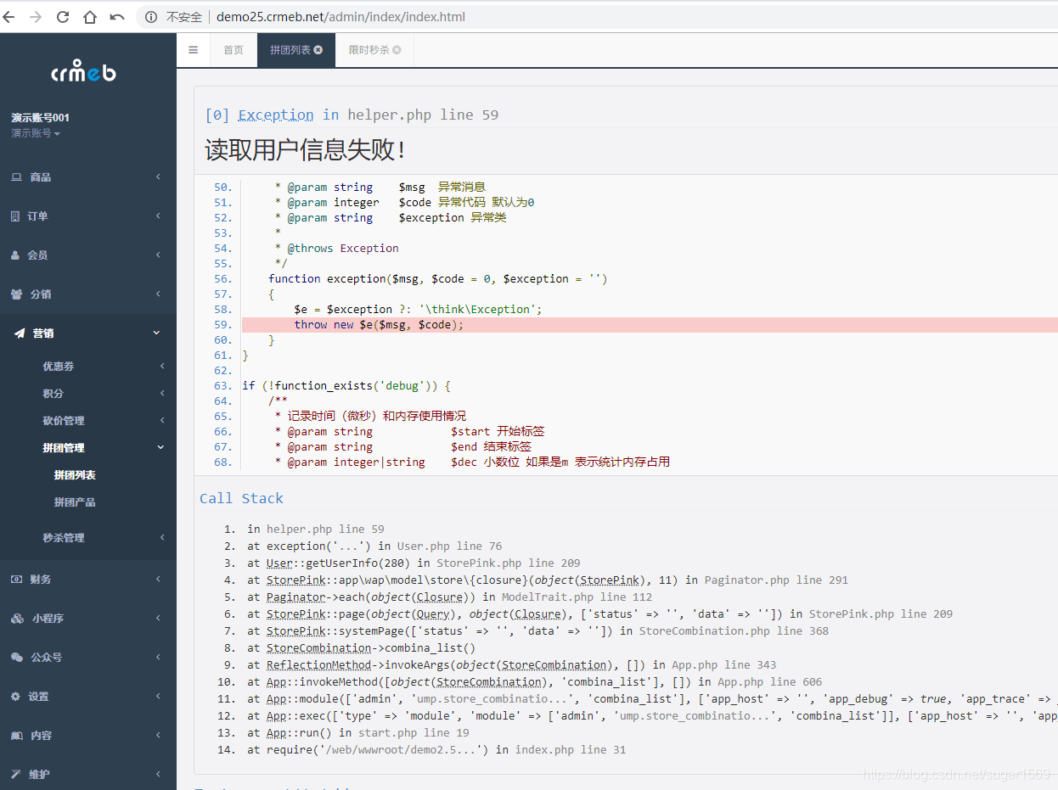Click the 商品 laptop icon
The width and height of the screenshot is (1058, 790).
click(x=16, y=177)
